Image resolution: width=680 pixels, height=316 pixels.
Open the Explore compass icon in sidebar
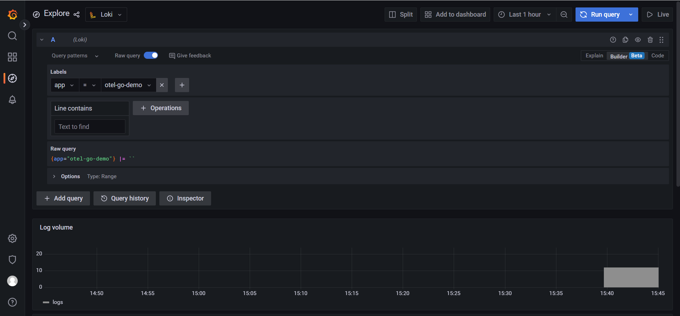pos(12,78)
